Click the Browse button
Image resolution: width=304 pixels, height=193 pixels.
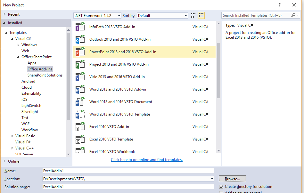(232, 179)
